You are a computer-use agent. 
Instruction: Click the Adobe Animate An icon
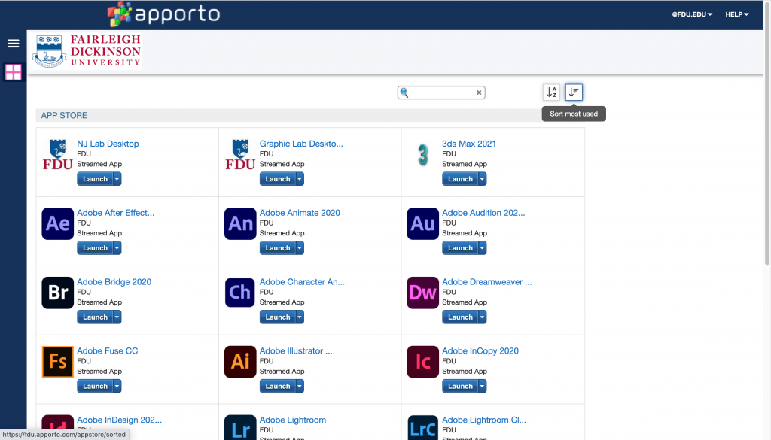pyautogui.click(x=240, y=223)
